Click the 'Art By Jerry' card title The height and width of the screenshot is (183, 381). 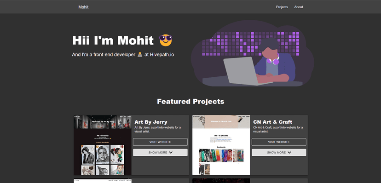click(150, 122)
